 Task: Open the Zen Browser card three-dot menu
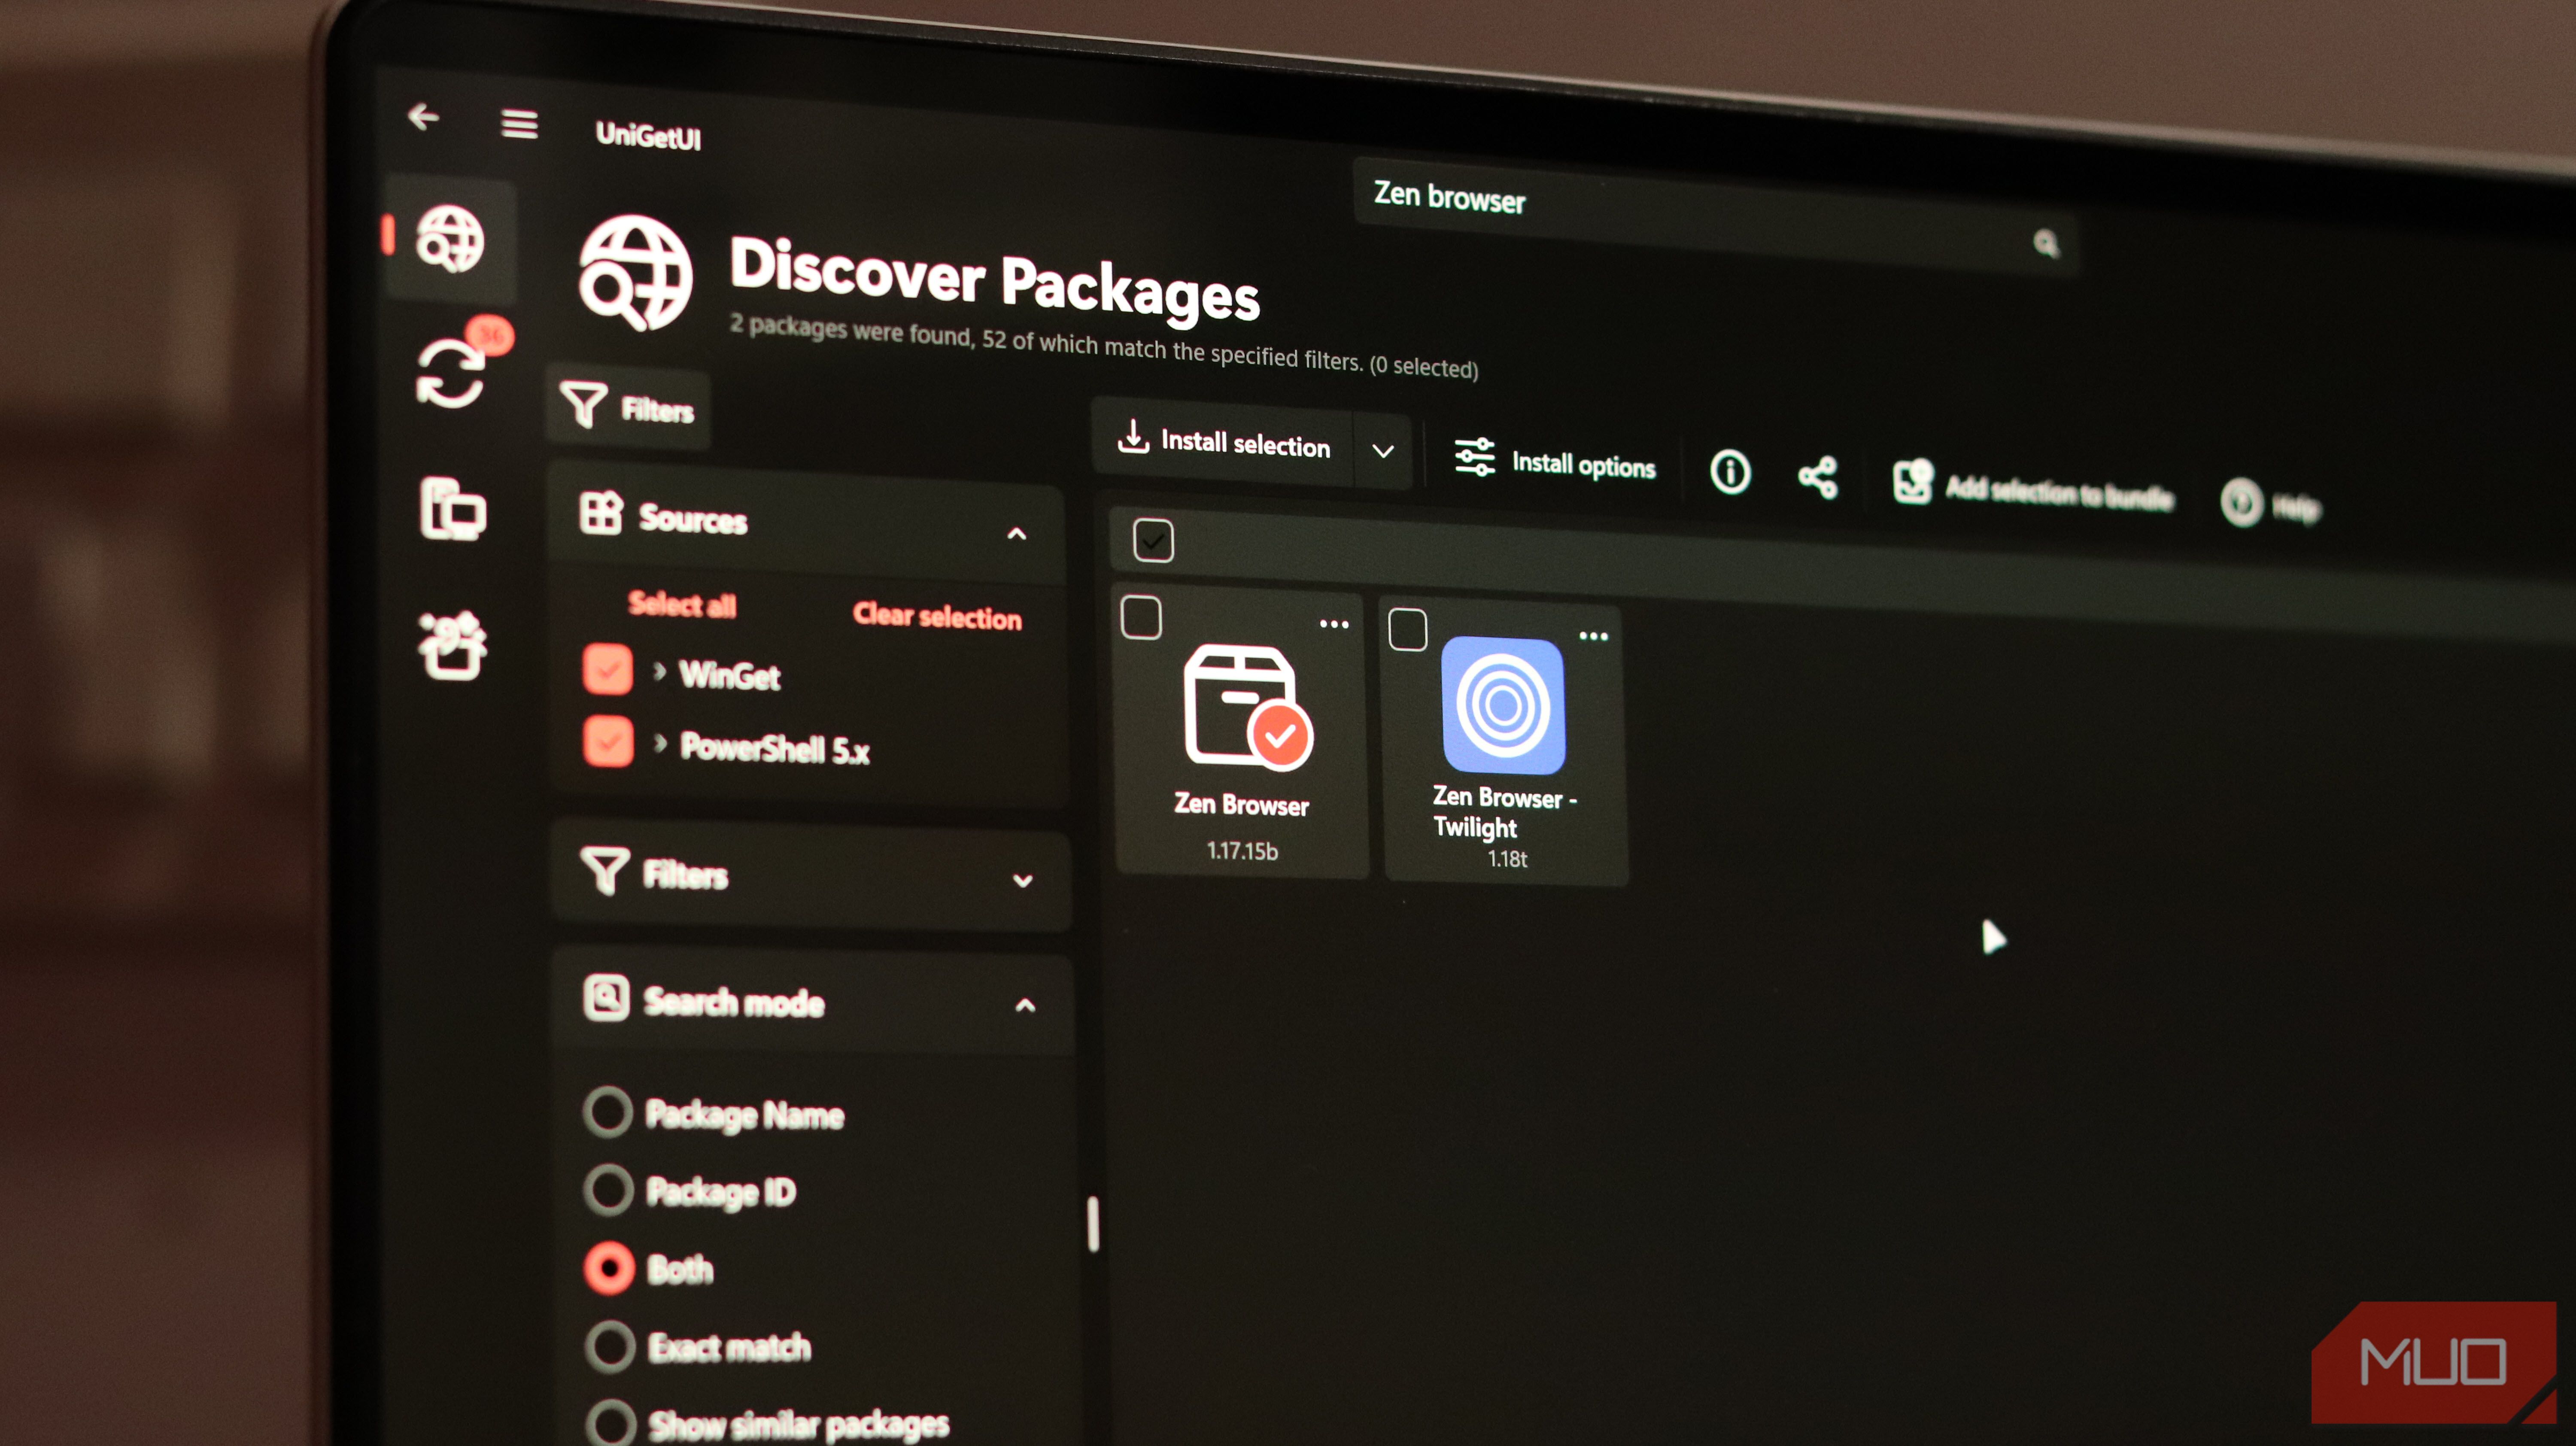click(x=1335, y=623)
